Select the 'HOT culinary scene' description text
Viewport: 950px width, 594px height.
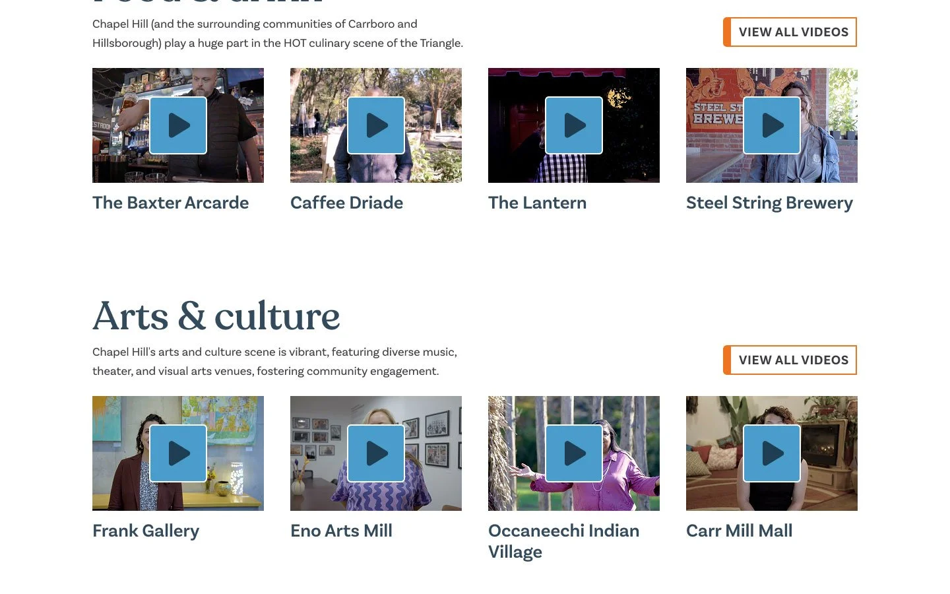coord(278,34)
